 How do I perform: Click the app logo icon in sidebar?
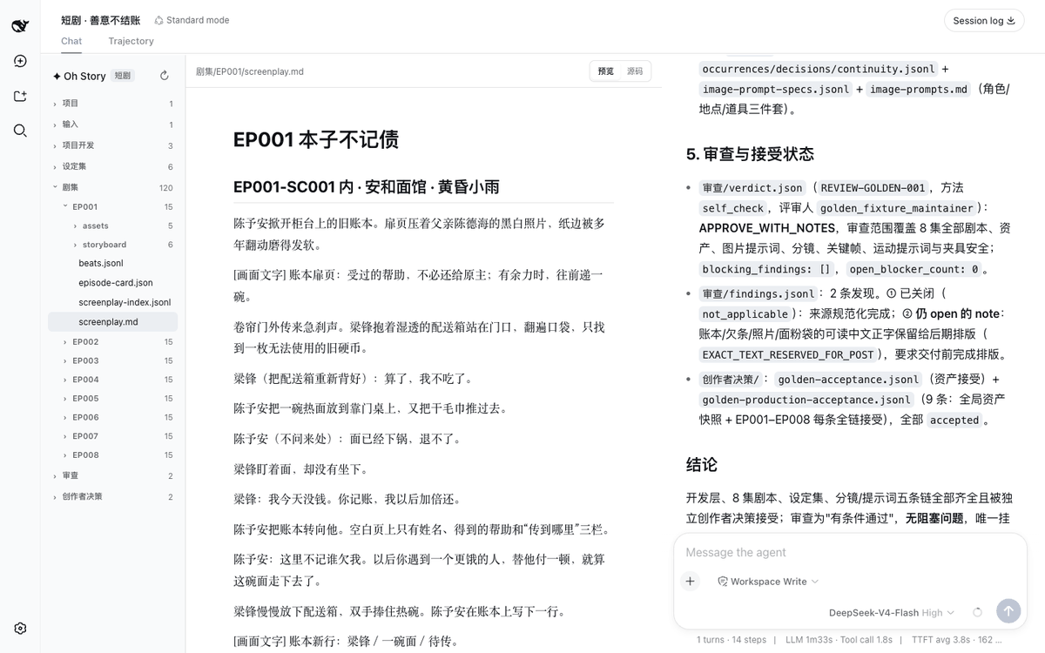[20, 26]
